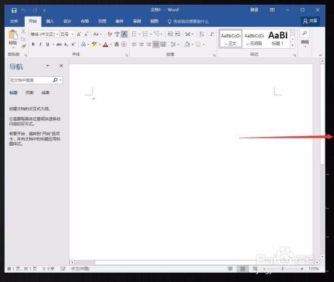
Task: Click the zoom slider in status bar
Action: pyautogui.click(x=283, y=269)
